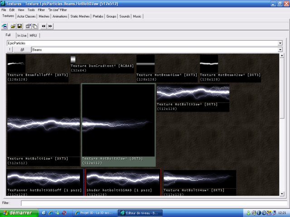Click the démarrer Start button
The width and height of the screenshot is (290, 217).
click(x=17, y=212)
